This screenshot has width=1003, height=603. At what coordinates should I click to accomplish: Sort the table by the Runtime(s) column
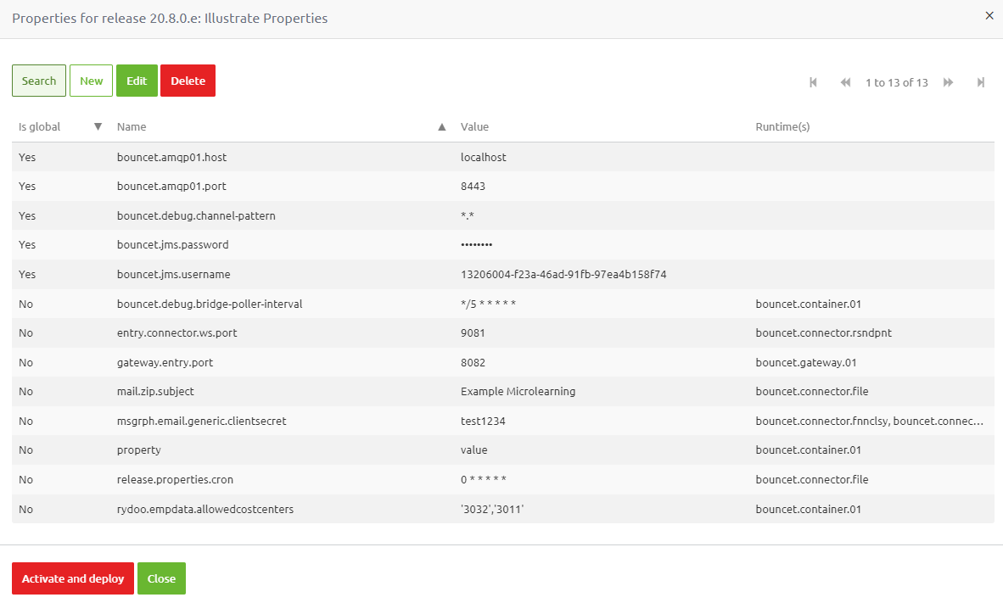[782, 126]
